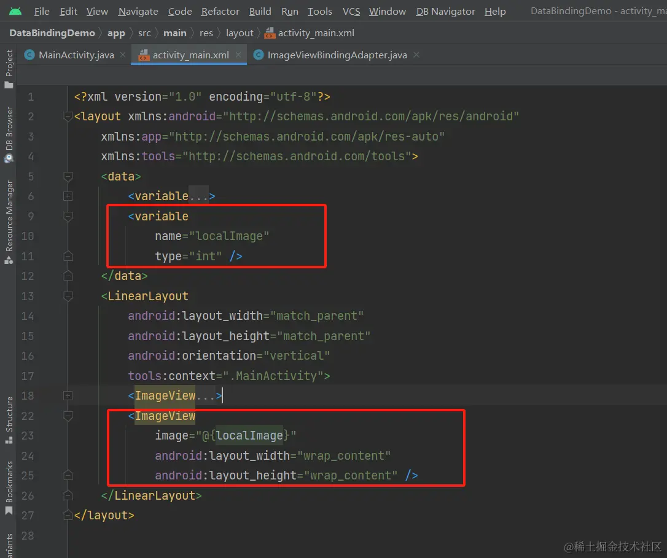Select the activity_main.xml editor tab
667x558 pixels.
click(x=190, y=55)
